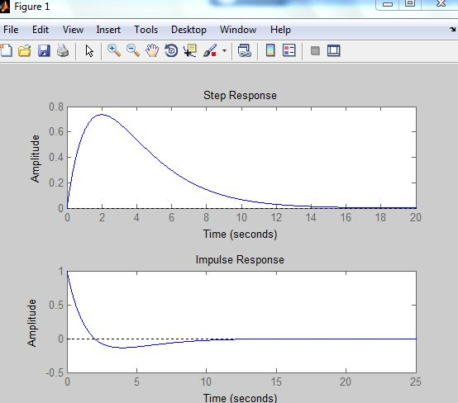Viewport: 458px width, 403px height.
Task: Enable the Rotate 3D tool
Action: pos(171,50)
